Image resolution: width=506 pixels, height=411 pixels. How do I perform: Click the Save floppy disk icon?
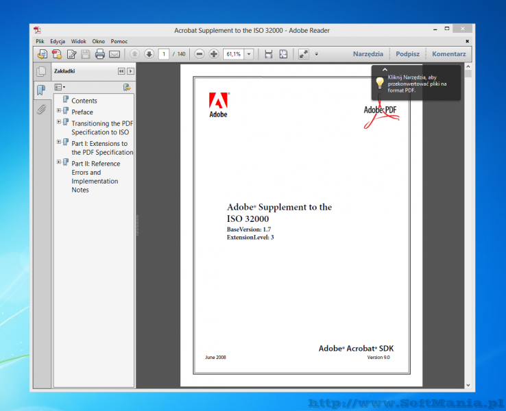coord(86,54)
